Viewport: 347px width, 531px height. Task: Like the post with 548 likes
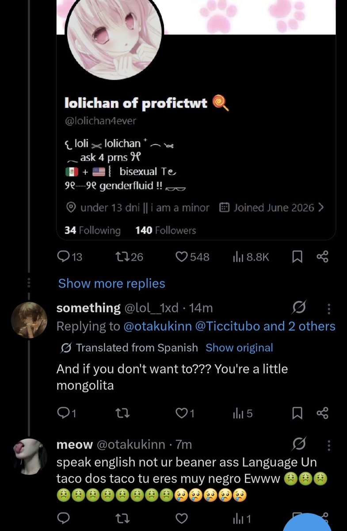[192, 257]
